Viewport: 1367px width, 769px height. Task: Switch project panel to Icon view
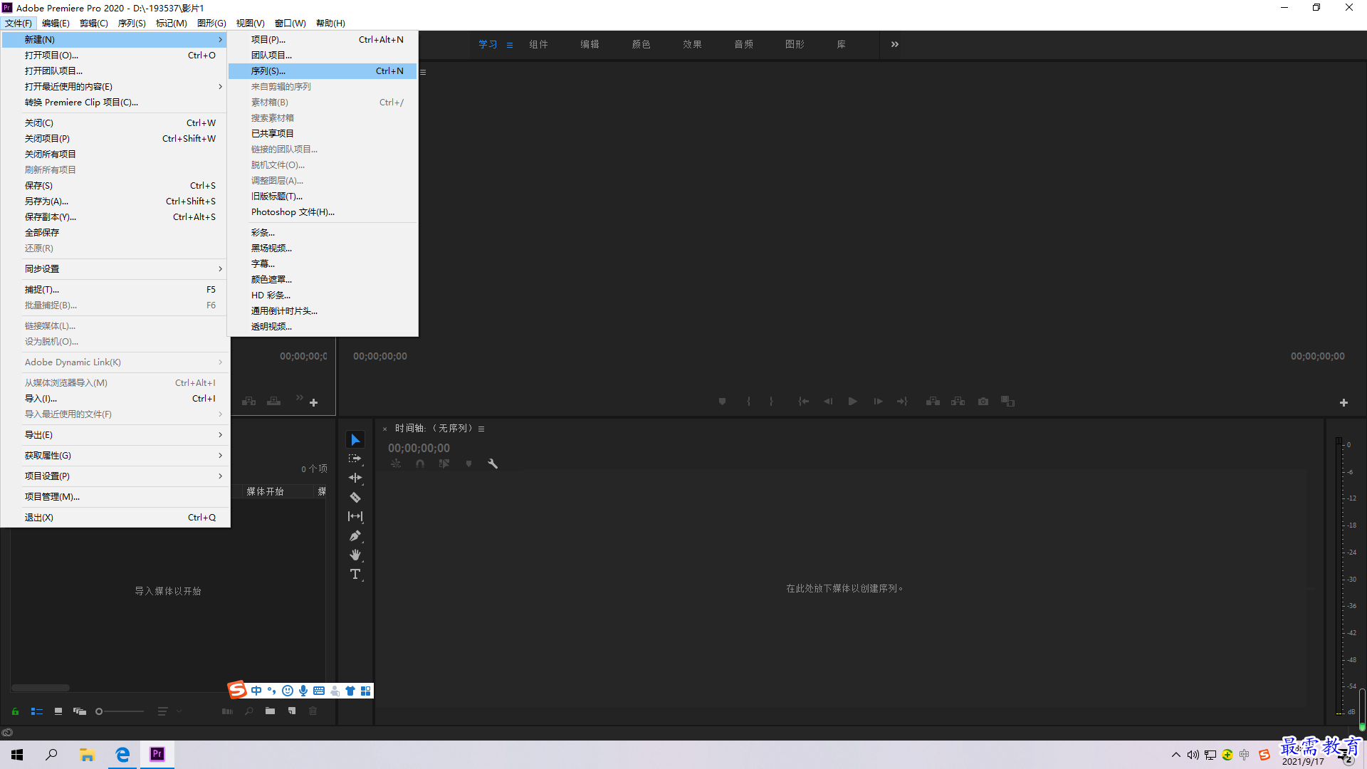tap(58, 711)
